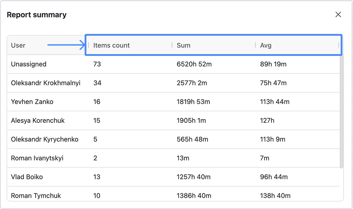Viewport: 353px width, 209px height.
Task: Click the User column header
Action: point(18,45)
